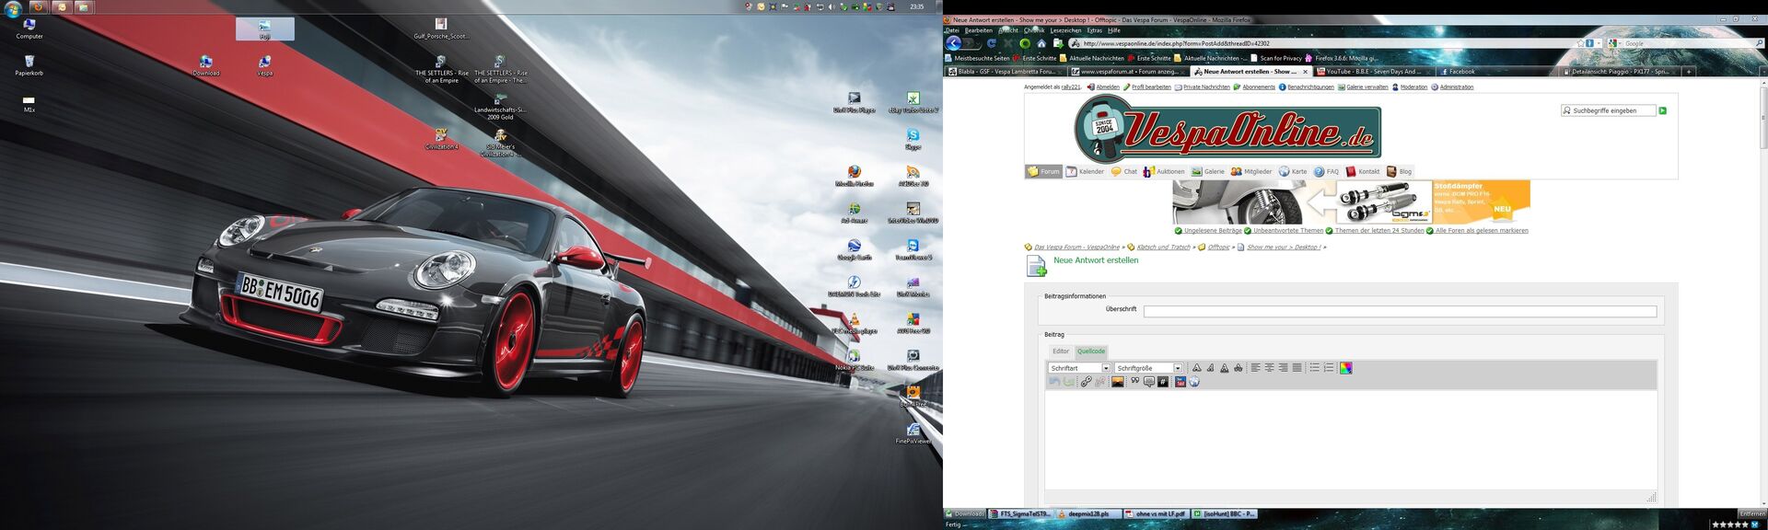The width and height of the screenshot is (1768, 530).
Task: Click the insert link icon in editor
Action: pyautogui.click(x=1086, y=382)
